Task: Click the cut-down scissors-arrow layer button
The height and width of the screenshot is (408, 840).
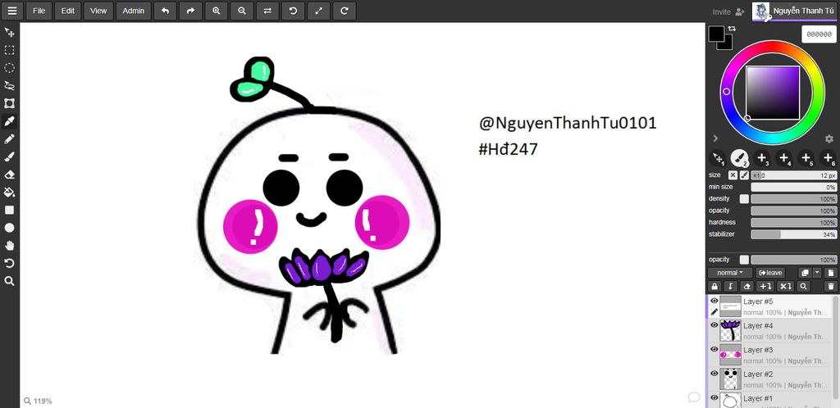Action: pyautogui.click(x=785, y=287)
